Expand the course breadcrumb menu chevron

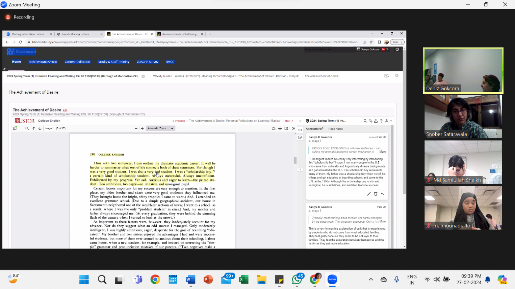pos(143,76)
